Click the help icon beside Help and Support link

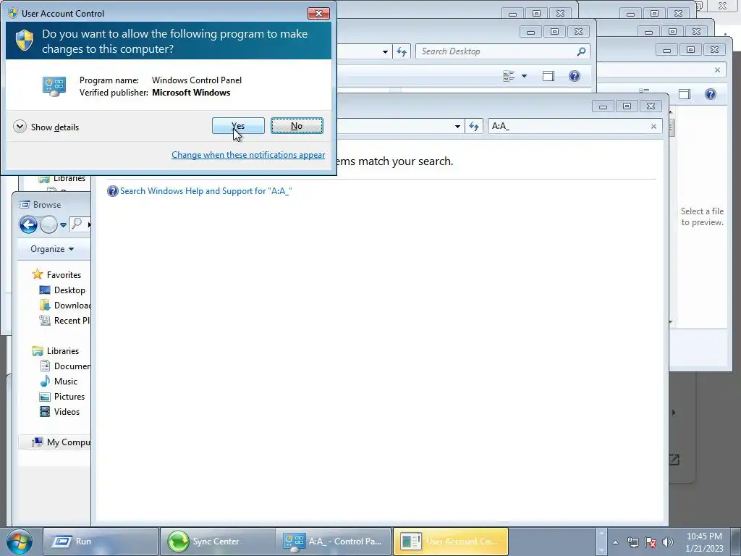pyautogui.click(x=112, y=191)
